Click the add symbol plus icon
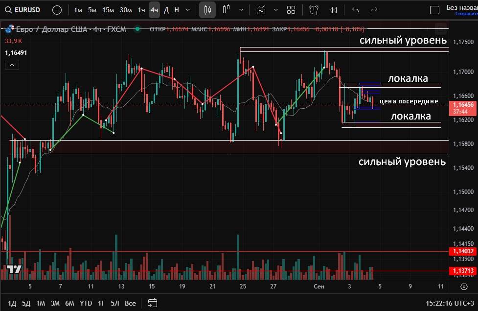This screenshot has width=478, height=311. coord(57,10)
